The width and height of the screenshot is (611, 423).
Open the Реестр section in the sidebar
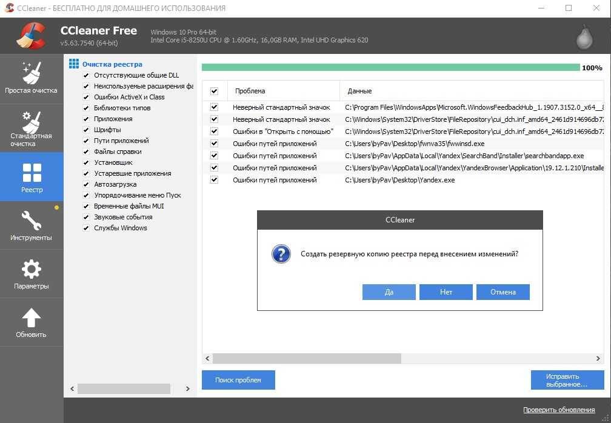pyautogui.click(x=32, y=176)
